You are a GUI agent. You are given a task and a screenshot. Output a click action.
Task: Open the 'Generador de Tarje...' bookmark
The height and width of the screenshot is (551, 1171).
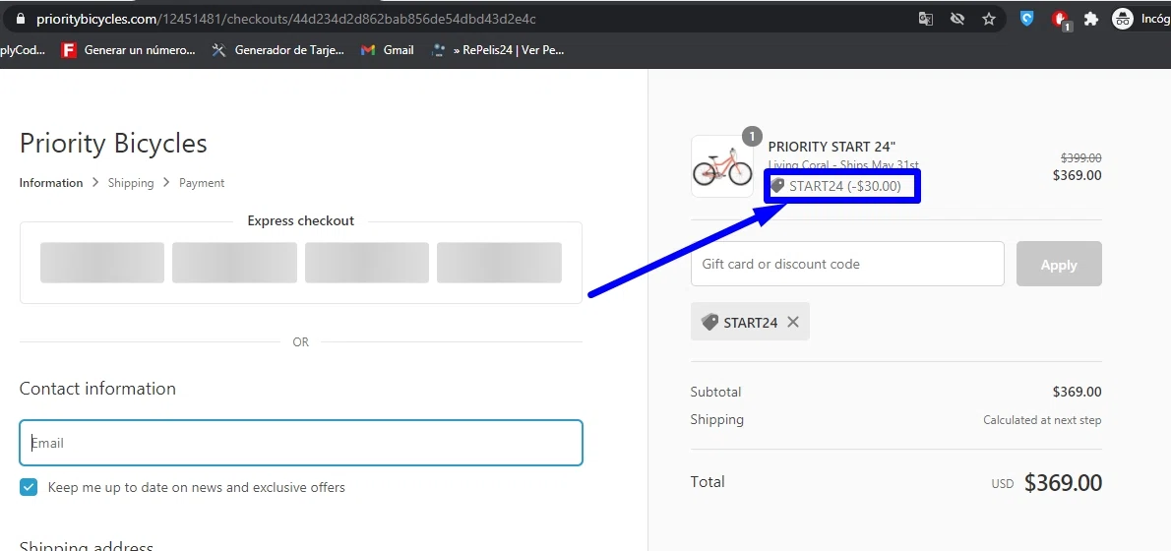pos(277,50)
